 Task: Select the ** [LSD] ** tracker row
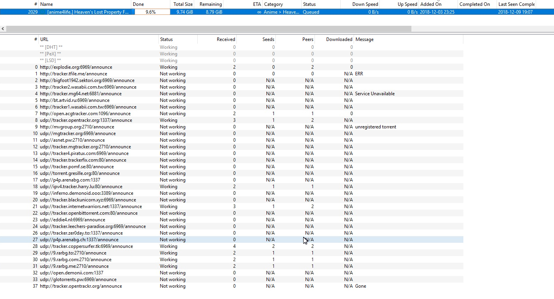(232, 61)
